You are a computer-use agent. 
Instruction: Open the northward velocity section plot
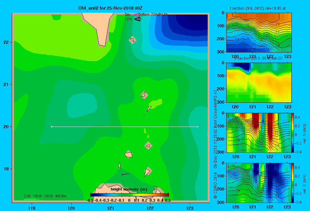point(259,132)
